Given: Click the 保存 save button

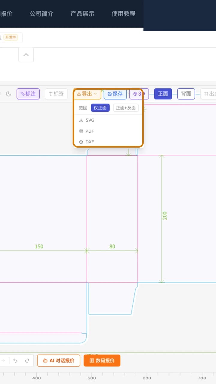Looking at the screenshot, I should [115, 94].
